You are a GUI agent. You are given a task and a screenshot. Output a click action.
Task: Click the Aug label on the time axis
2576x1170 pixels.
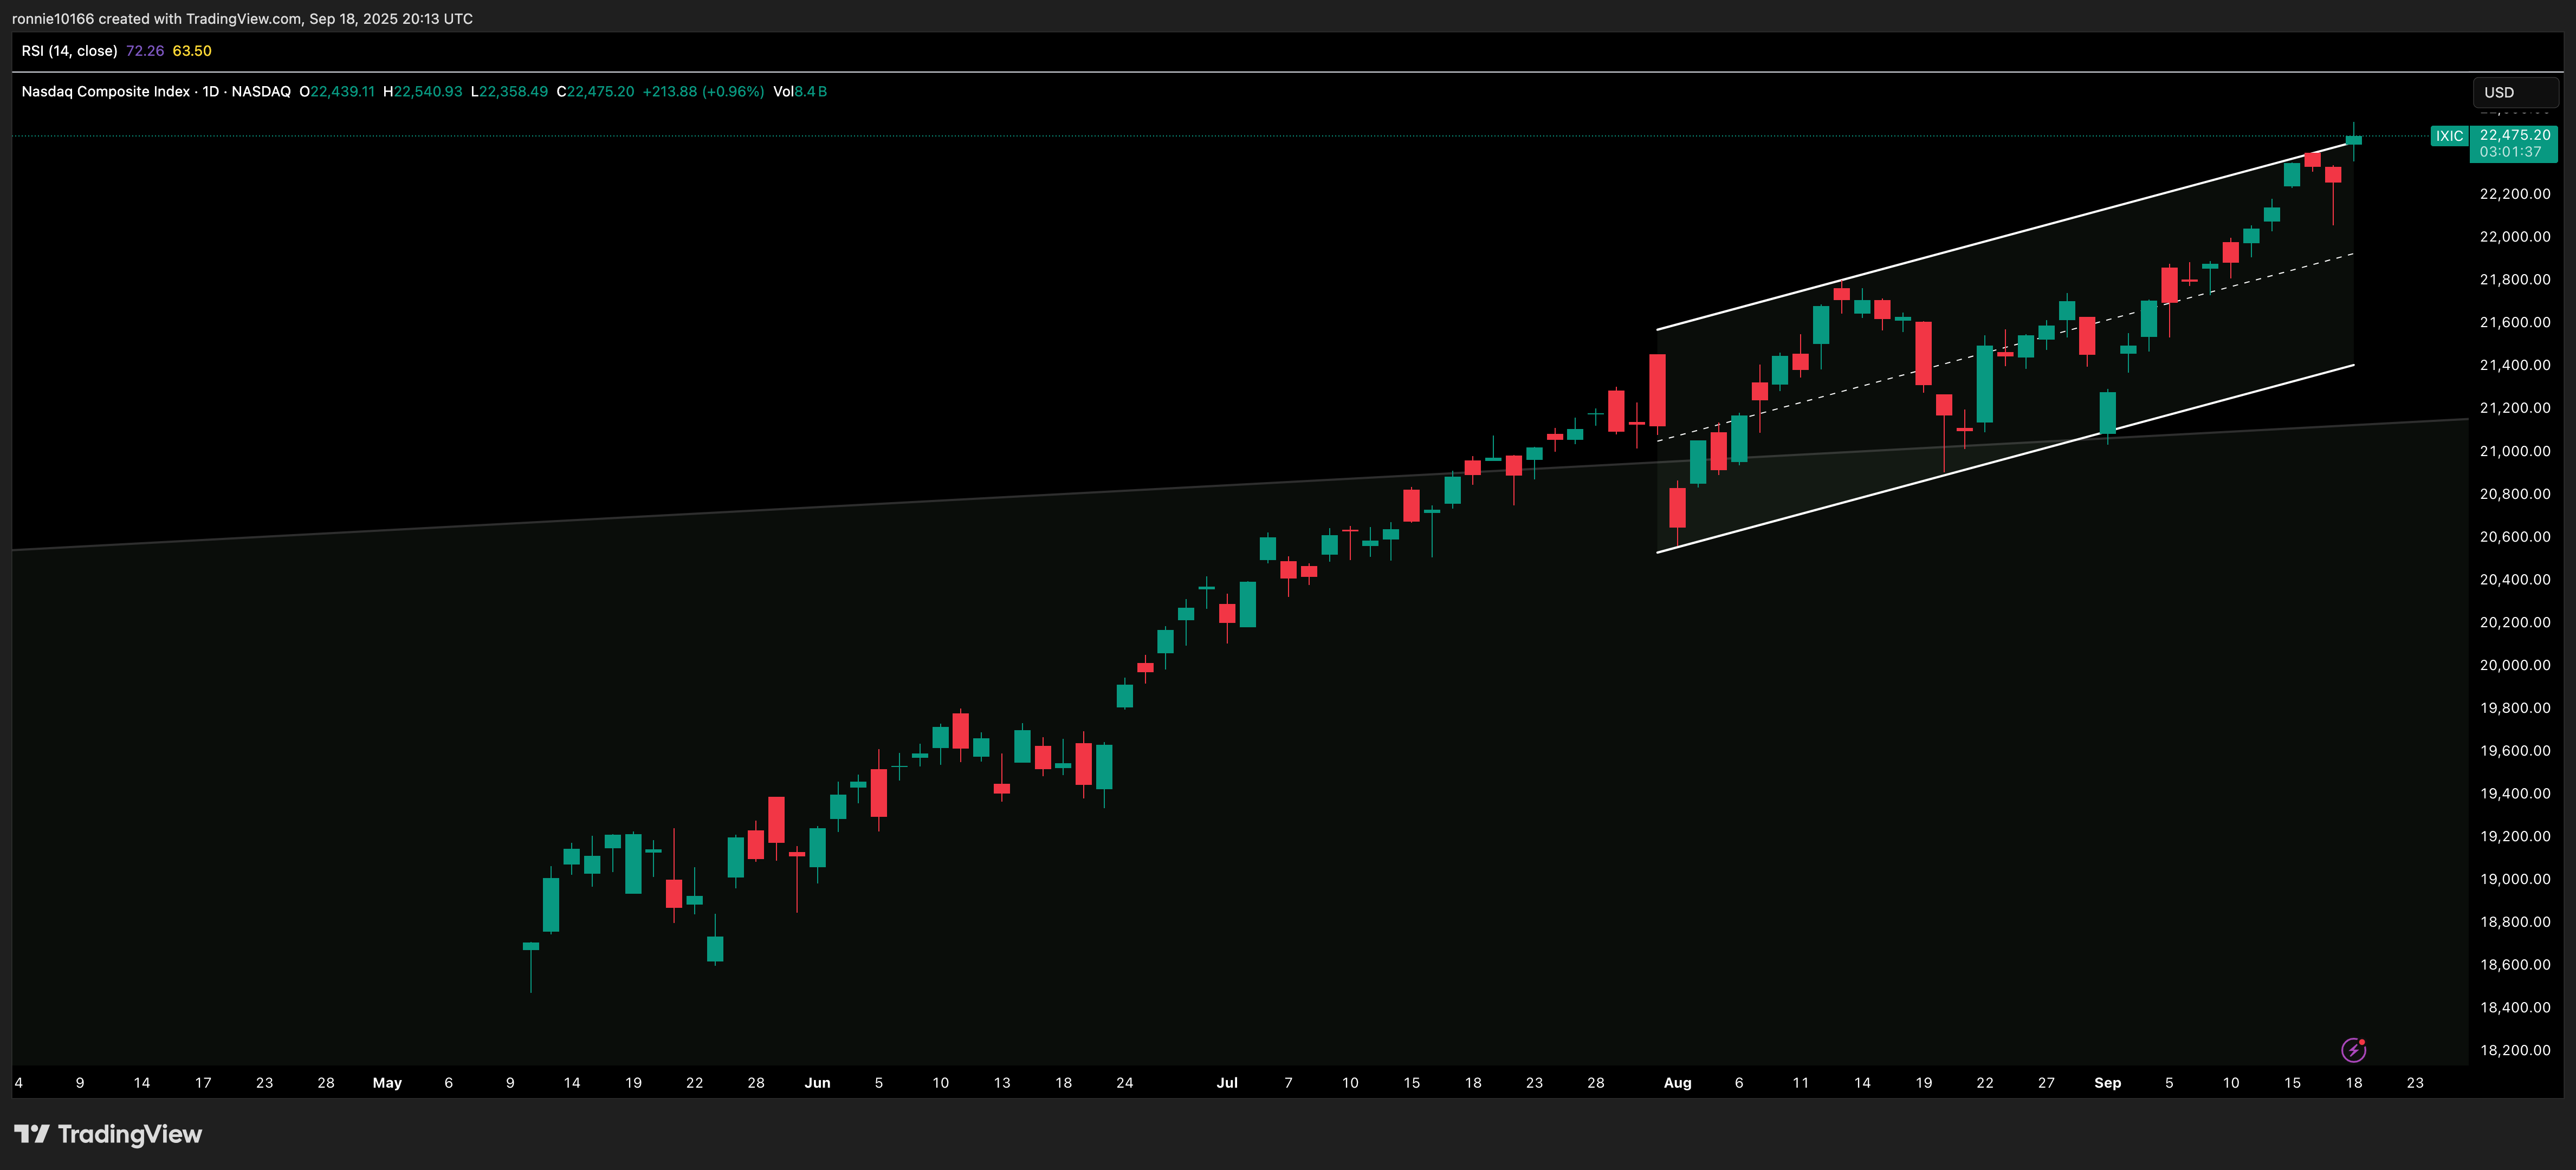(1677, 1082)
